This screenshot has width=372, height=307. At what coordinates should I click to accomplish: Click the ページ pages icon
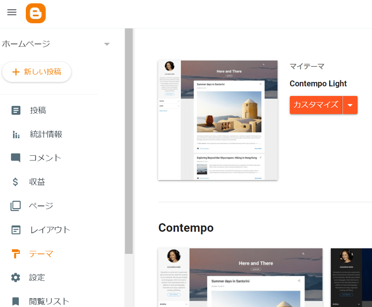point(15,206)
